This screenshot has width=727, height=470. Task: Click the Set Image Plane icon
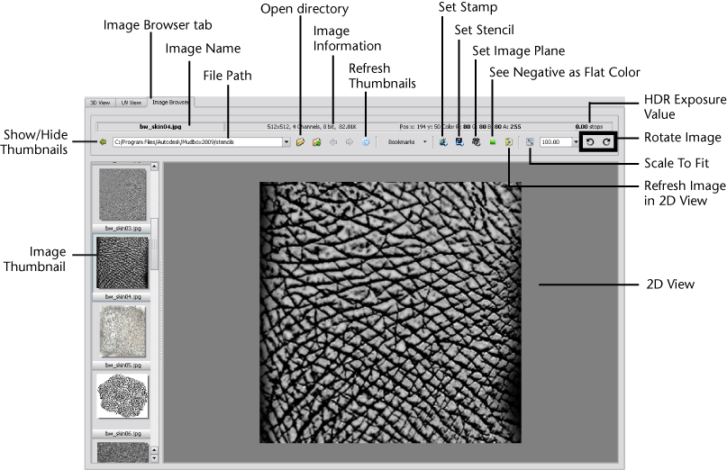coord(476,142)
